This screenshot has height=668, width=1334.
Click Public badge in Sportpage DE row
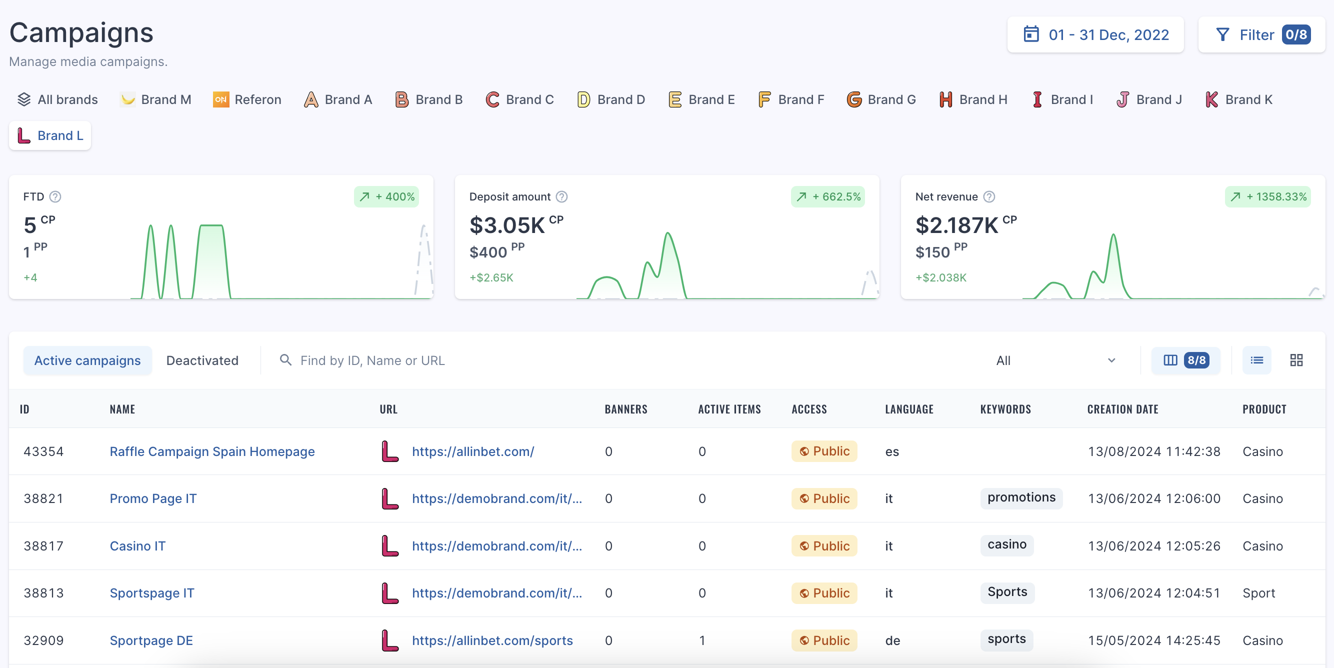pos(824,640)
